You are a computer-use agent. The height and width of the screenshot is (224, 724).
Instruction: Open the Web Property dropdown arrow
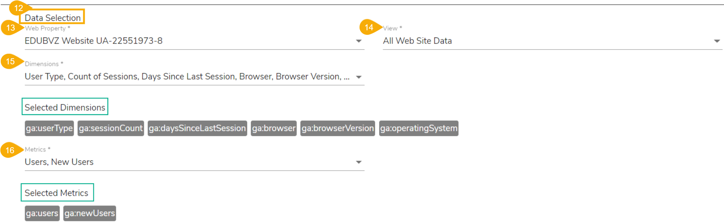pyautogui.click(x=358, y=41)
